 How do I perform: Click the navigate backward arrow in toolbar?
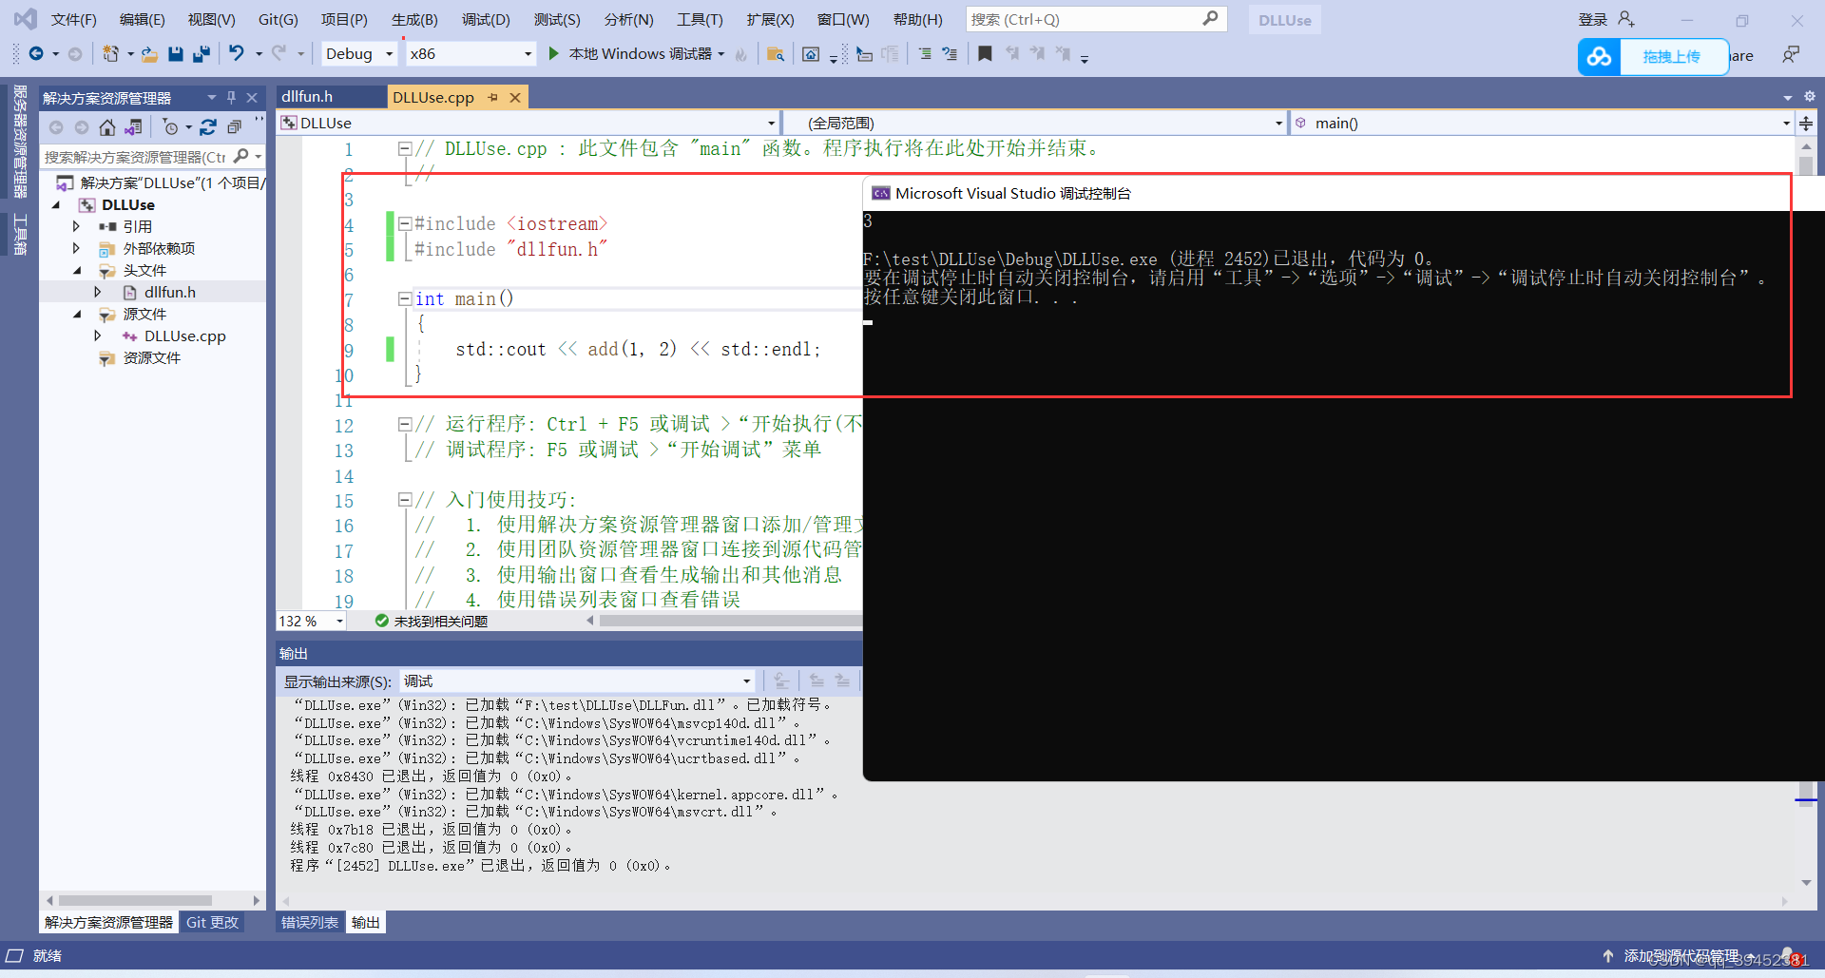36,54
